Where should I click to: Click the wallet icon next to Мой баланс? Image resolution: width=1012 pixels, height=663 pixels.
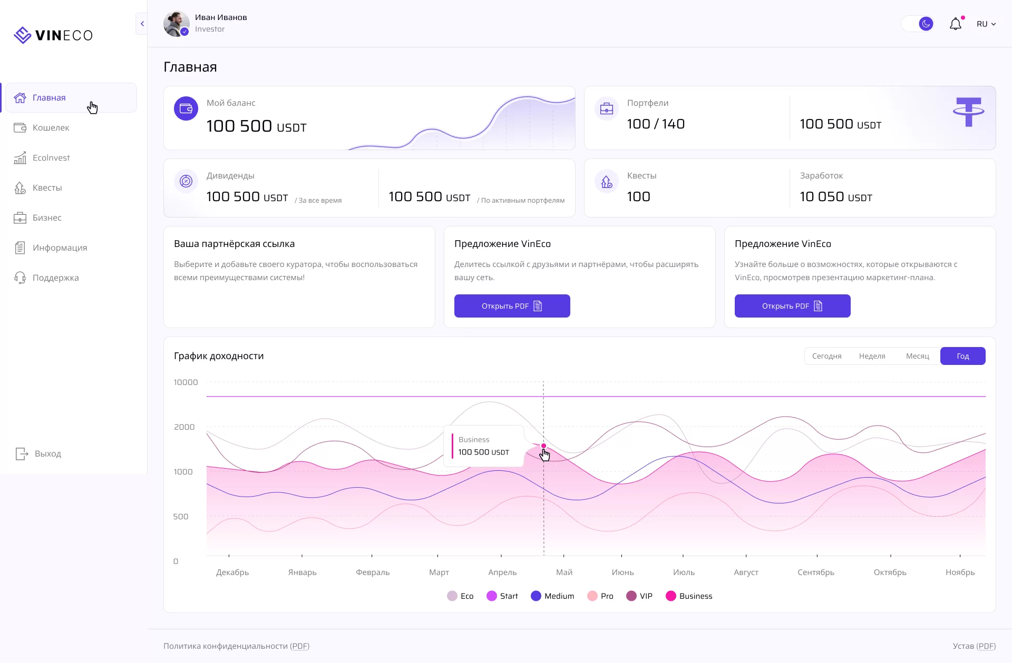pos(186,108)
